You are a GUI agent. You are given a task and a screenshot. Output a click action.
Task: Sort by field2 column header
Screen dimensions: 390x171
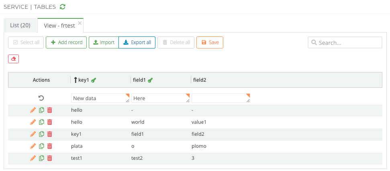click(x=200, y=80)
